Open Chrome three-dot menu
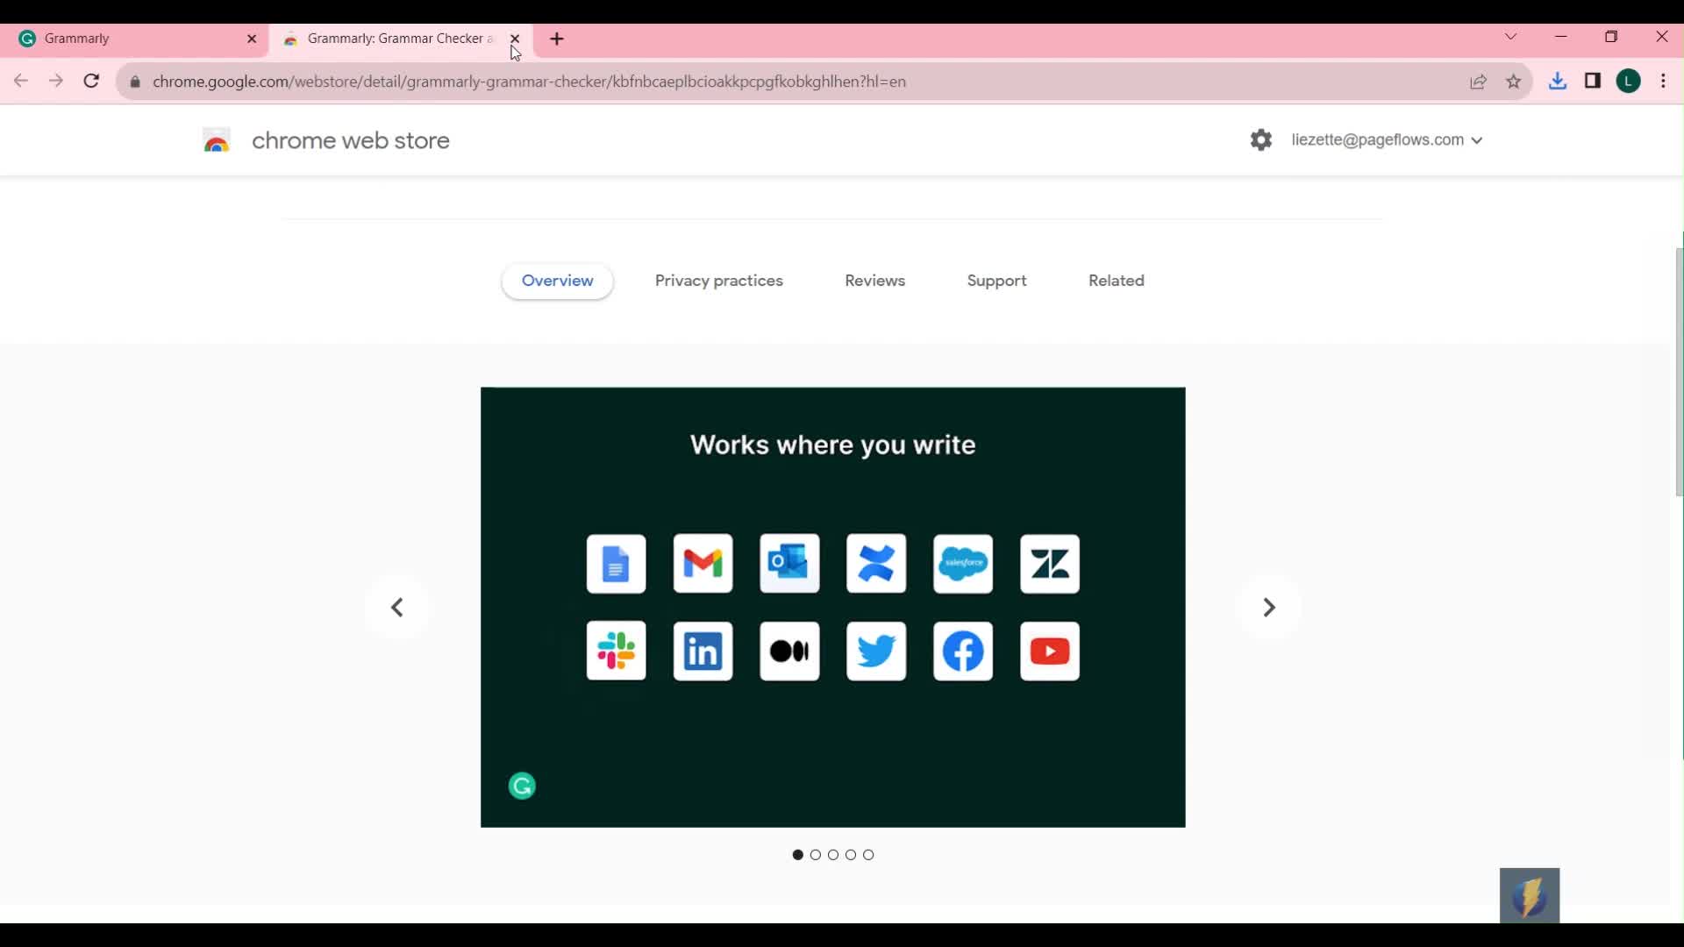The height and width of the screenshot is (947, 1684). point(1664,82)
